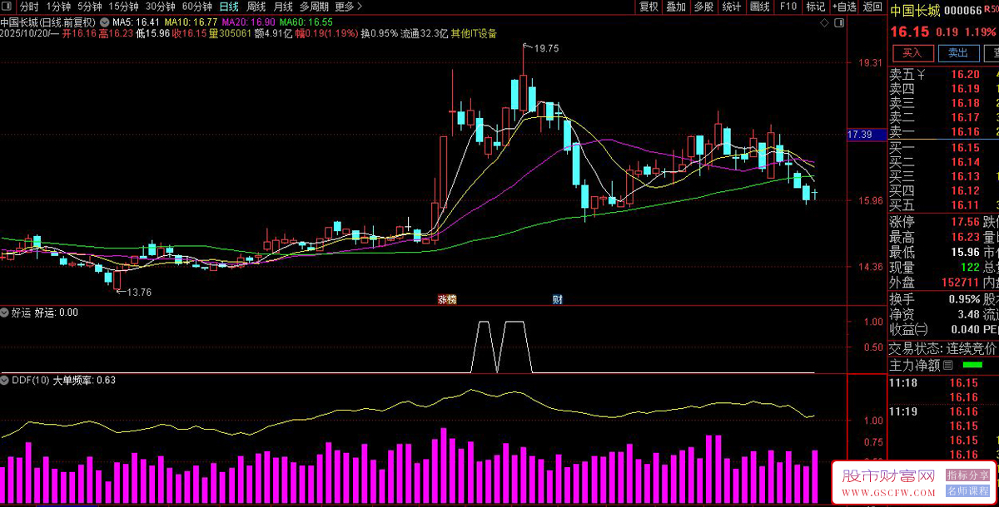Viewport: 999px width, 507px height.
Task: Select the 60分钟 period tab
Action: (197, 7)
